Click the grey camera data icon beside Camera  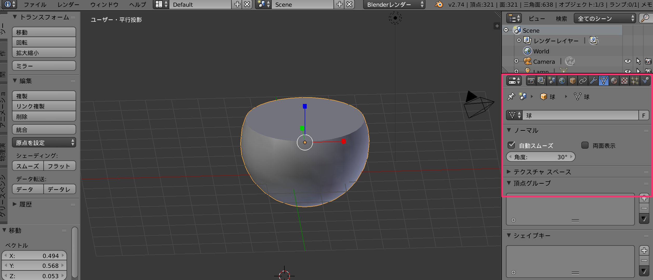point(570,61)
